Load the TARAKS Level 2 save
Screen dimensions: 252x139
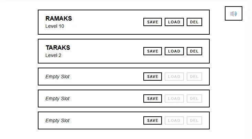pos(174,51)
